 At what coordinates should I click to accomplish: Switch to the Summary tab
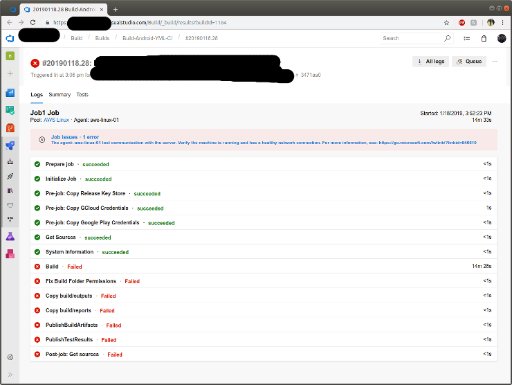tap(60, 95)
